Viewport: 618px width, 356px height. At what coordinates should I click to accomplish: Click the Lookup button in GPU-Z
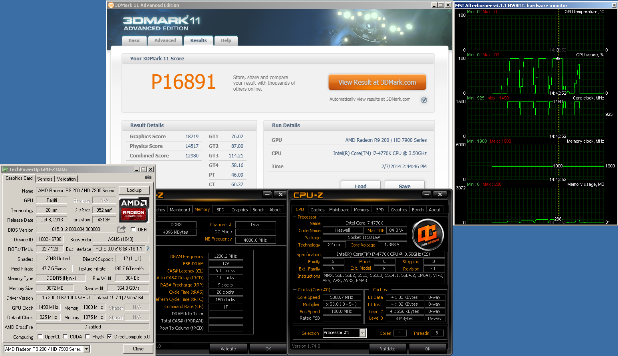click(134, 190)
